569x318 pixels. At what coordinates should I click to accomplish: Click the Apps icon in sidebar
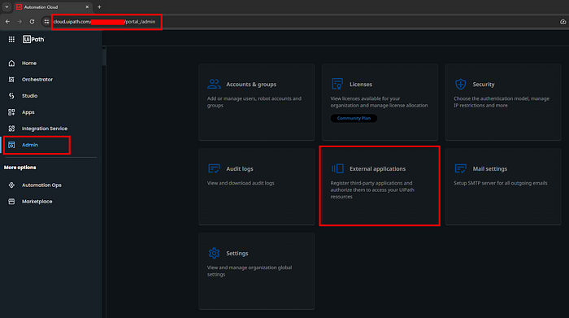[11, 112]
